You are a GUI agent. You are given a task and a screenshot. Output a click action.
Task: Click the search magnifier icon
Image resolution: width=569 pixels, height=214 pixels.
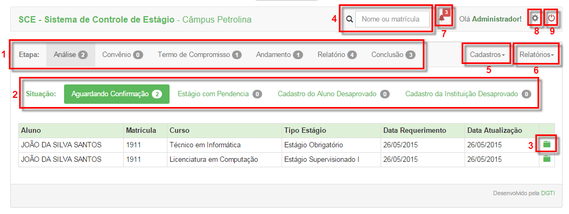pyautogui.click(x=349, y=19)
